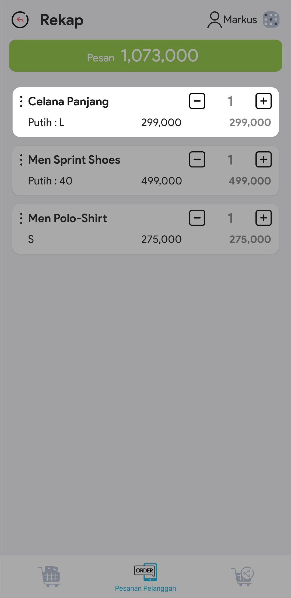The width and height of the screenshot is (291, 598).
Task: Decrease Men Polo-Shirt quantity
Action: coord(197,218)
